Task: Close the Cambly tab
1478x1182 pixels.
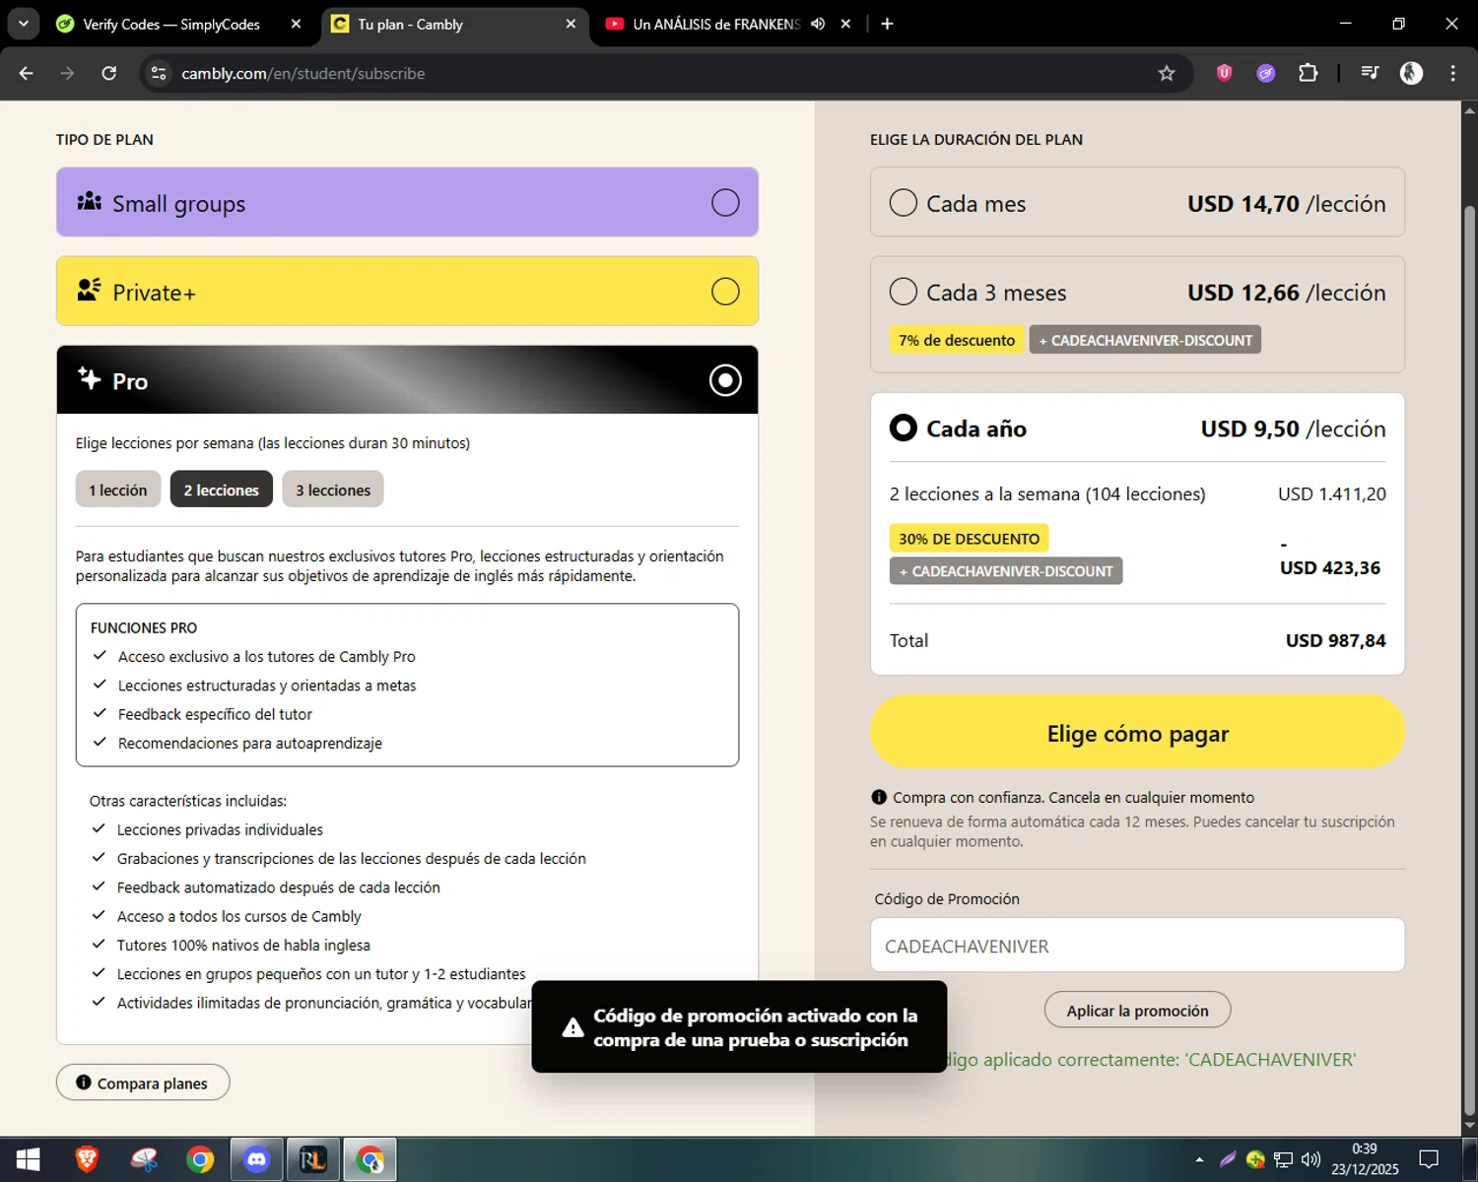Action: pos(571,24)
